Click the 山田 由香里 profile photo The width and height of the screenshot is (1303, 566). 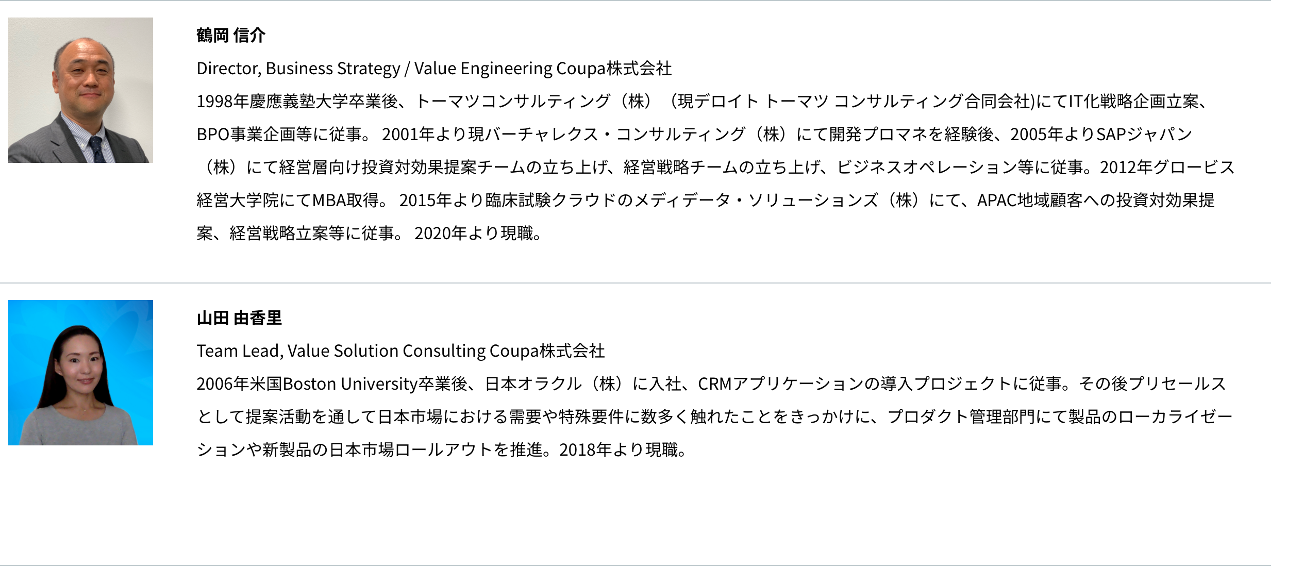pos(80,372)
